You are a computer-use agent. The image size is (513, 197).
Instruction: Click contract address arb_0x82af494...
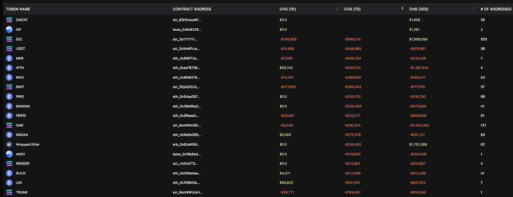click(187, 144)
